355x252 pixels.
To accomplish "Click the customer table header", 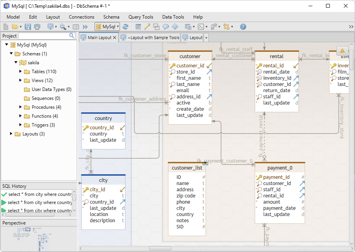I will click(190, 56).
